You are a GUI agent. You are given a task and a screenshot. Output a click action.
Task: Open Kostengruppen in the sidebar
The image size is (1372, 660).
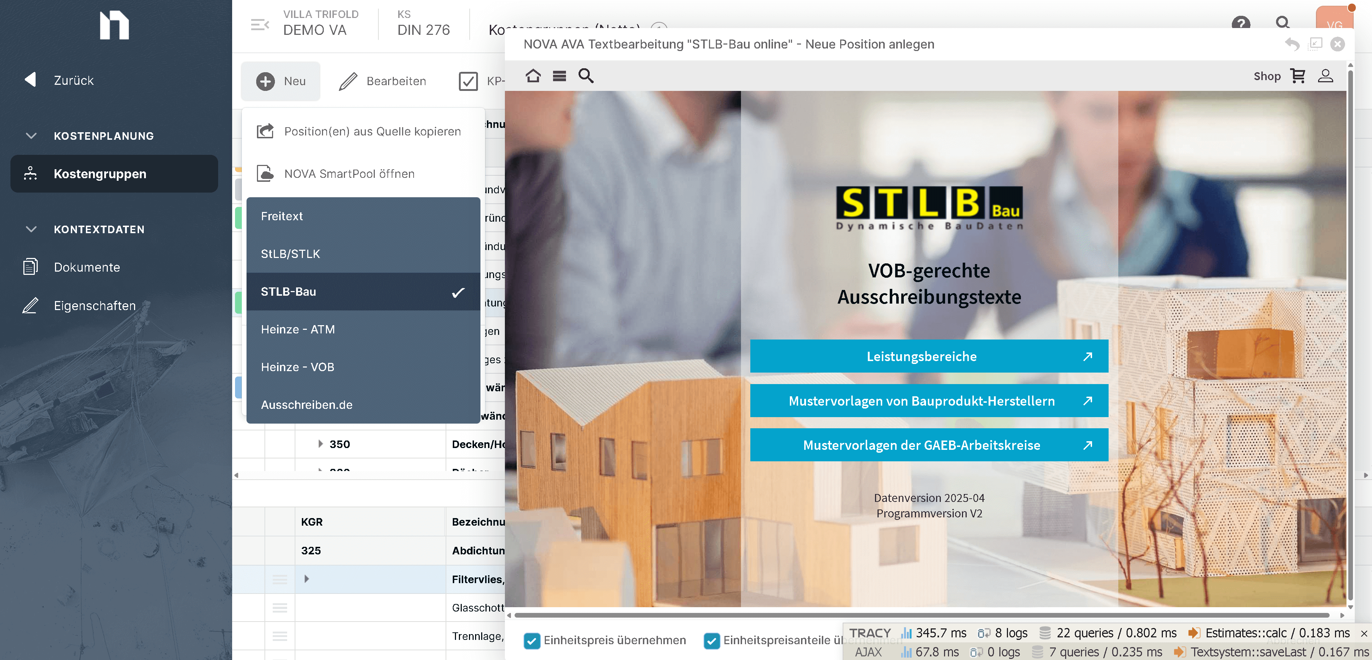(114, 174)
